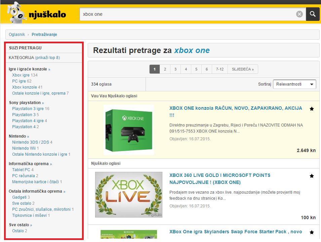This screenshot has width=321, height=242.
Task: Click the Njuškalo dog logo
Action: click(x=36, y=12)
